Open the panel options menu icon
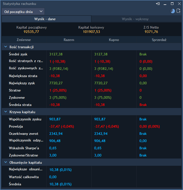The height and width of the screenshot is (190, 183). coord(158,4)
